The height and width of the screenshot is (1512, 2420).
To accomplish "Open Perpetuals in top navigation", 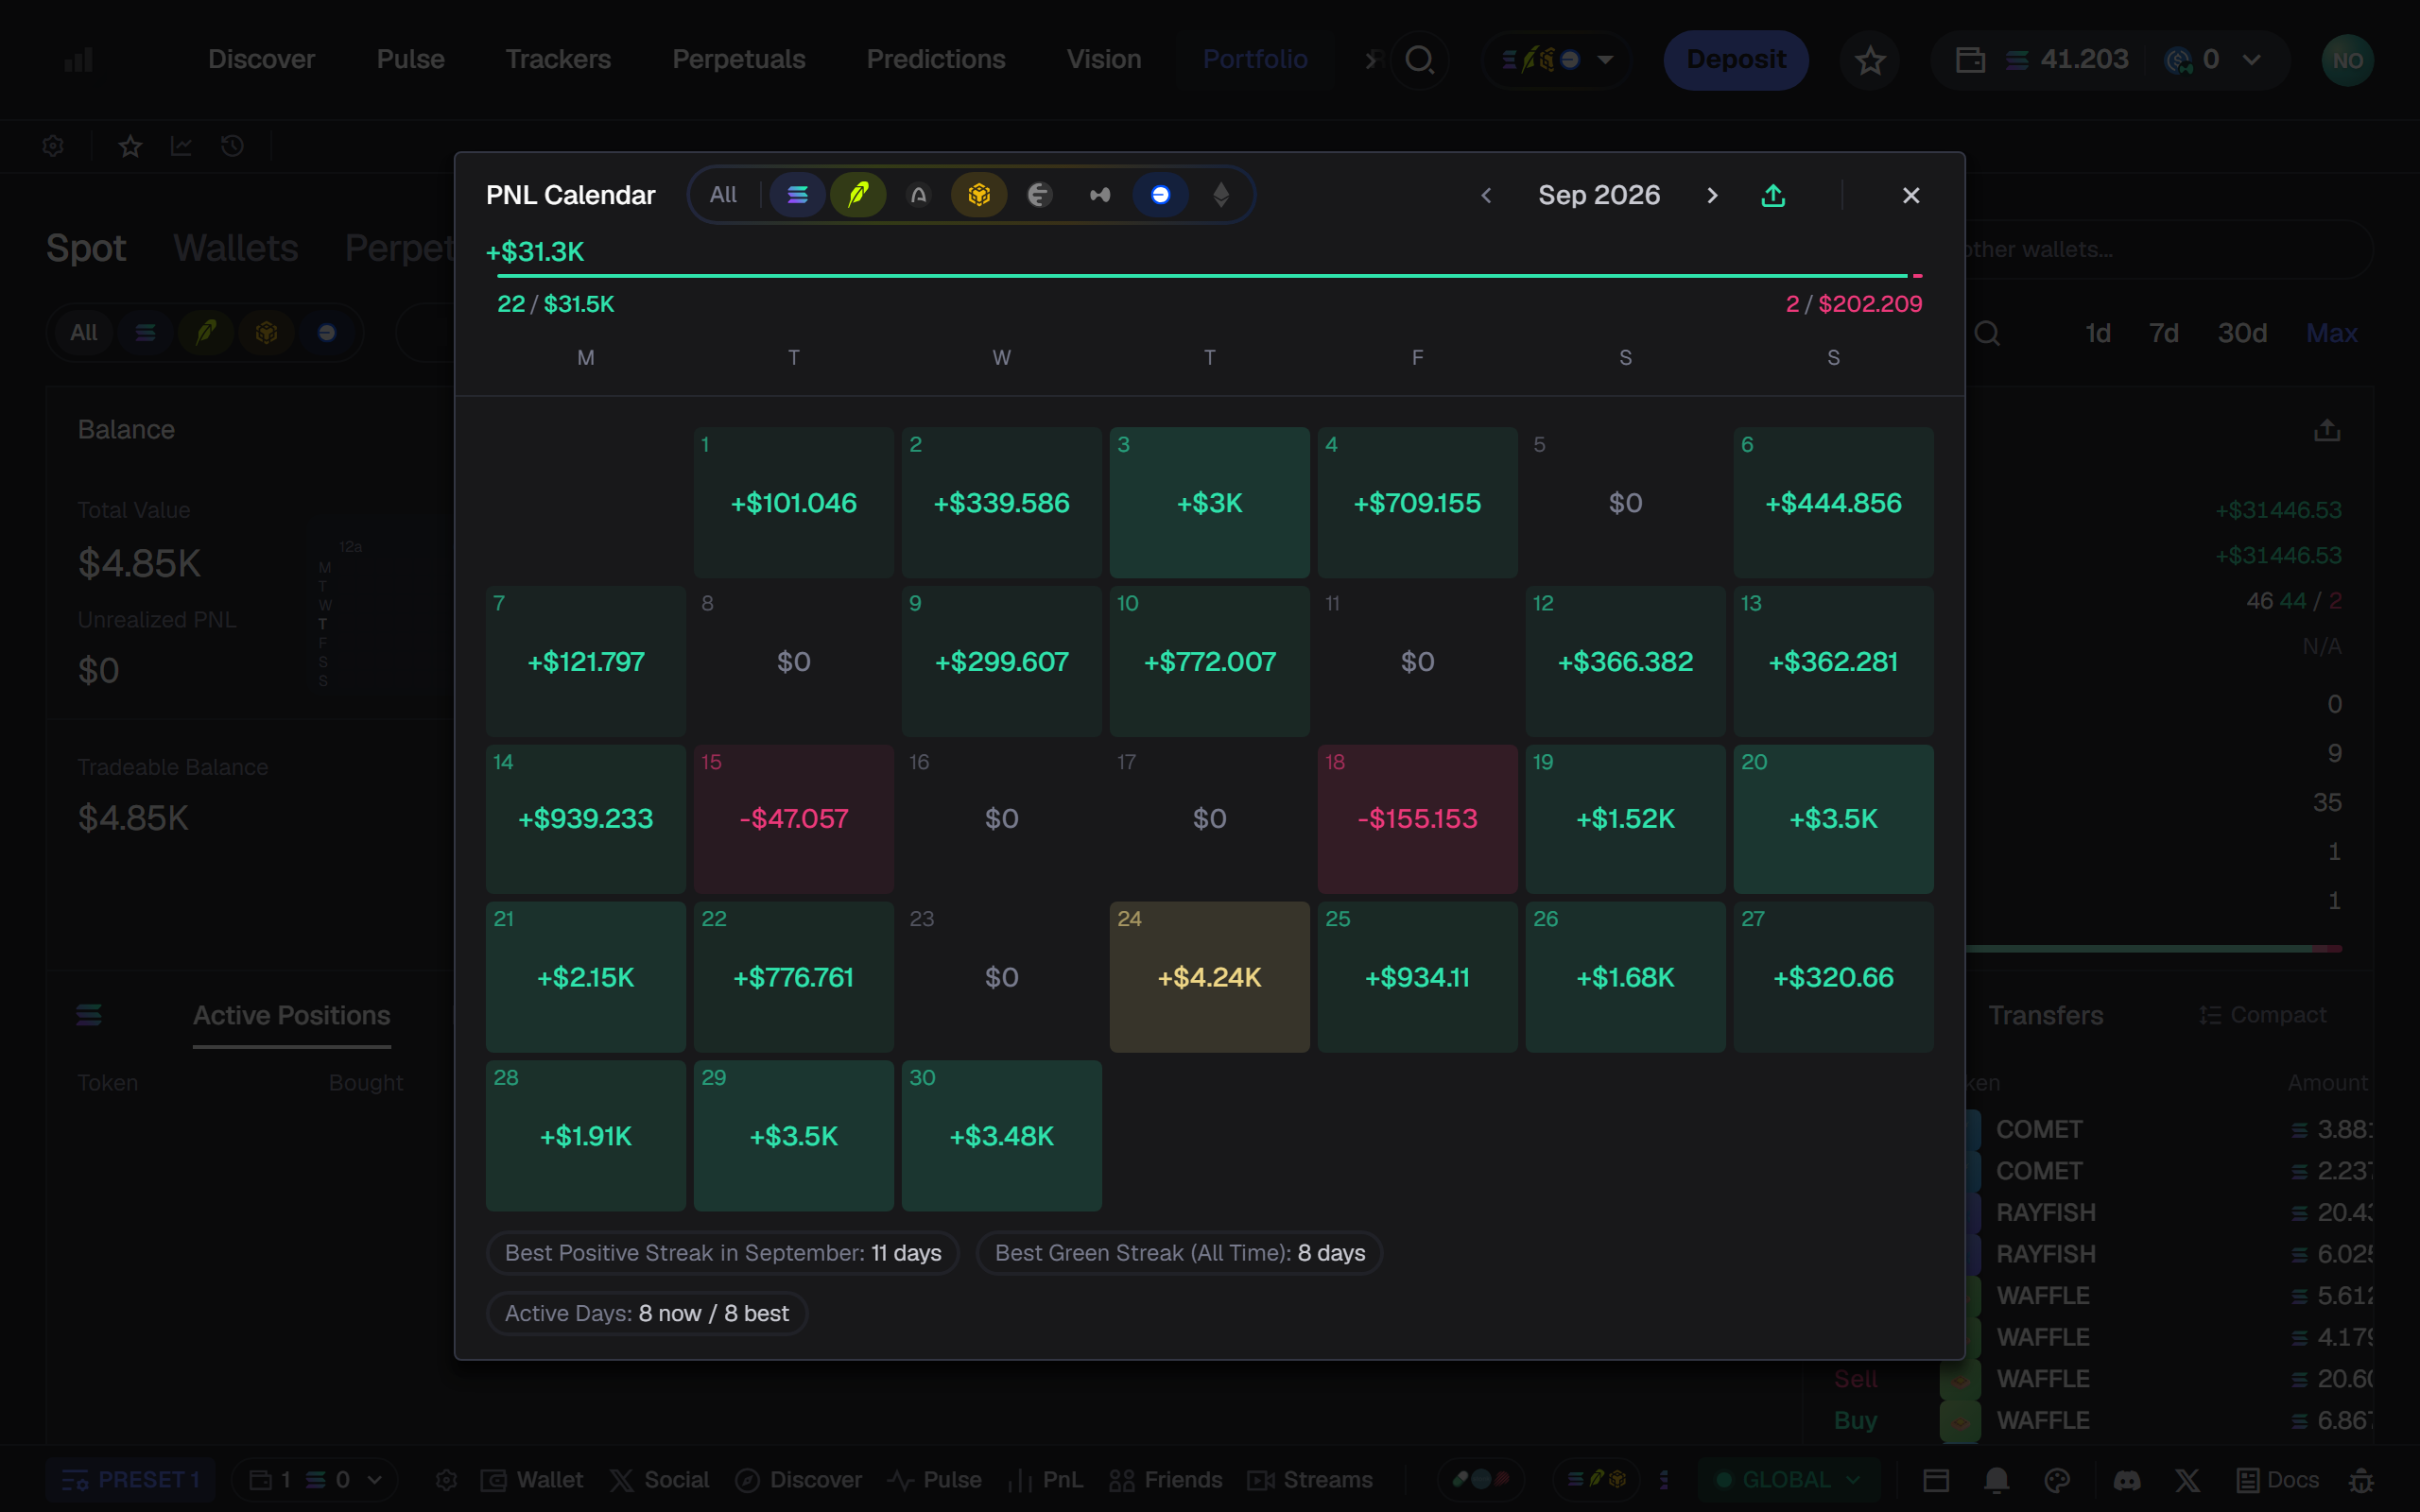I will point(738,59).
